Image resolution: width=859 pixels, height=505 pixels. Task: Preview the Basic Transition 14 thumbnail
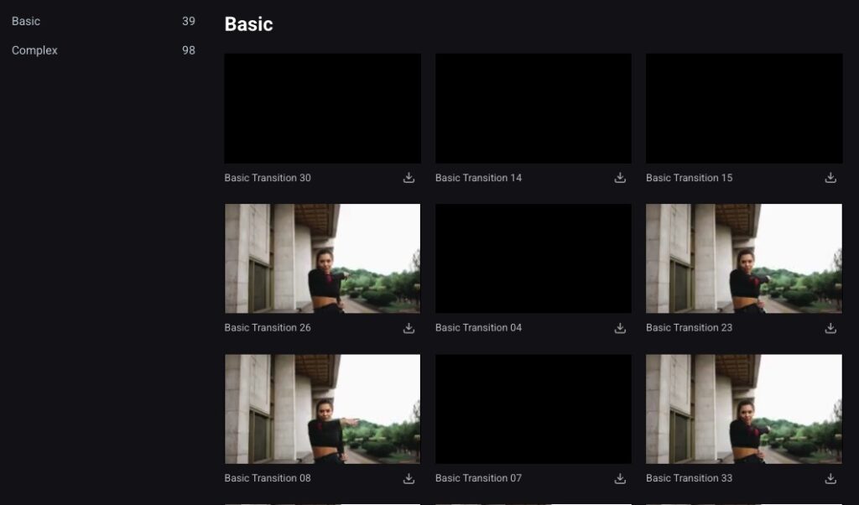click(533, 108)
